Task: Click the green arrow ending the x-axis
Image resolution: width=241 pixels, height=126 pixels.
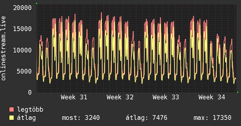Action: pyautogui.click(x=238, y=92)
